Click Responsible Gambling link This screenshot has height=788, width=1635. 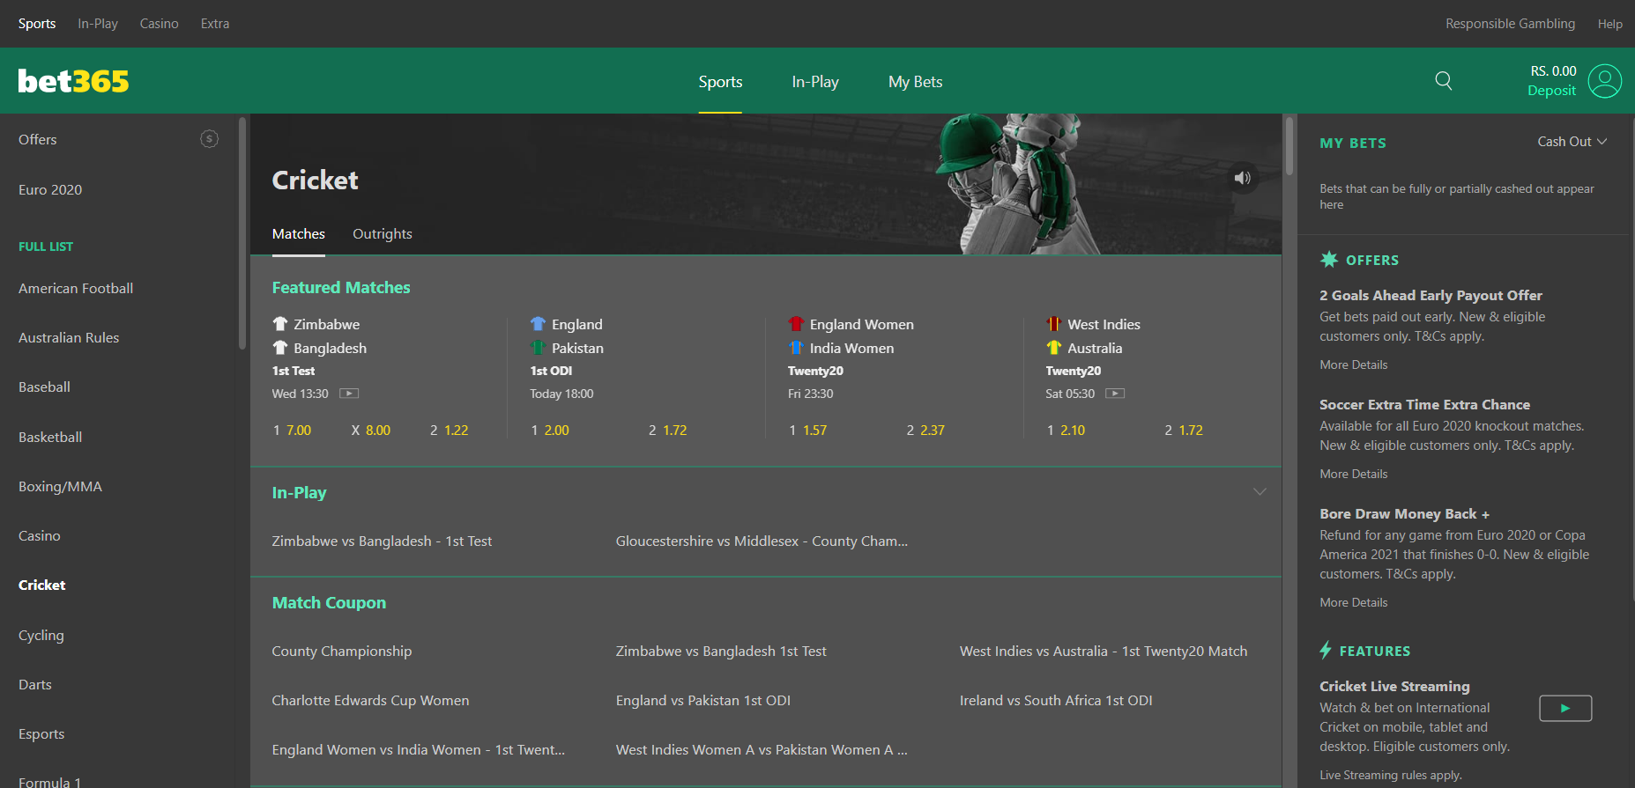1510,24
